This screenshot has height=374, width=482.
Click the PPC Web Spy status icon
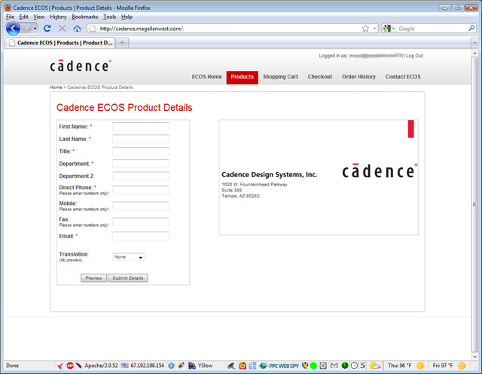pyautogui.click(x=279, y=366)
